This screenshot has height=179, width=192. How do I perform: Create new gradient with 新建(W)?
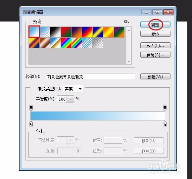155,76
